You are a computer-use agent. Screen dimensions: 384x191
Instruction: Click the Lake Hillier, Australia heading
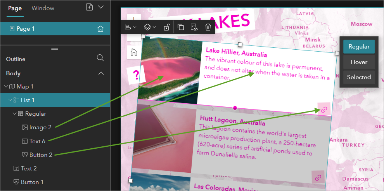point(236,52)
